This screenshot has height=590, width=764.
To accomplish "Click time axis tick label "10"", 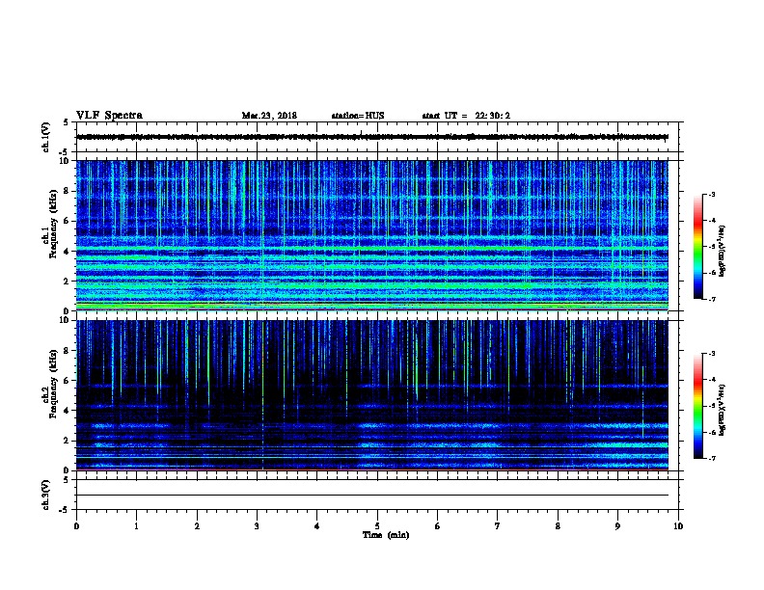I will (678, 526).
